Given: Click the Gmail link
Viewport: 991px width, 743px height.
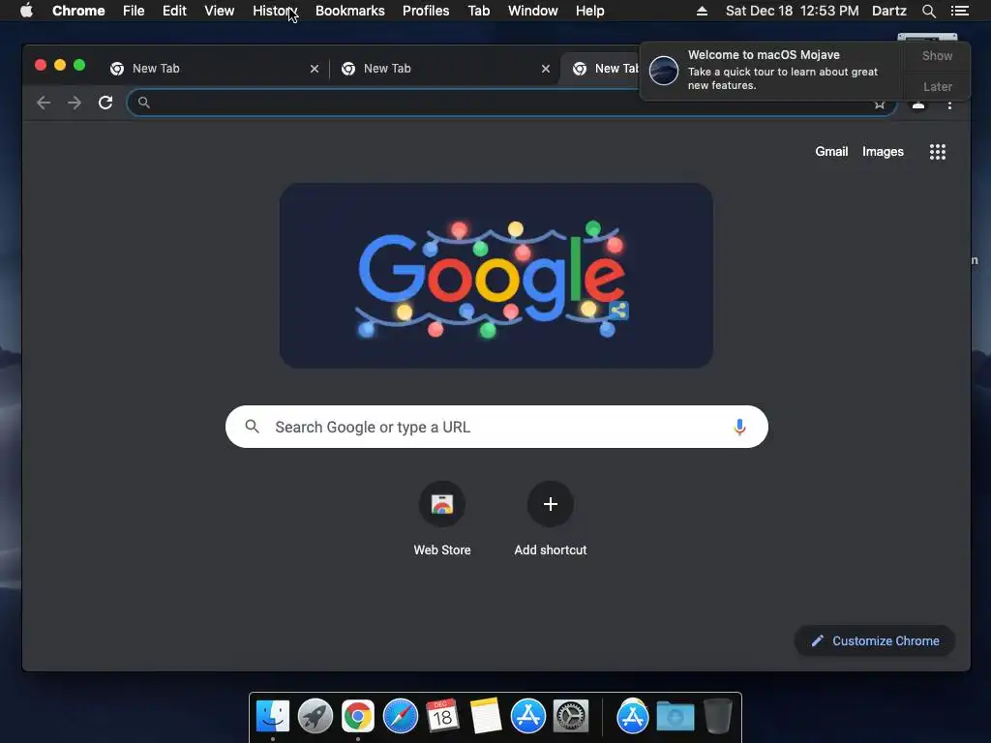Looking at the screenshot, I should [831, 152].
